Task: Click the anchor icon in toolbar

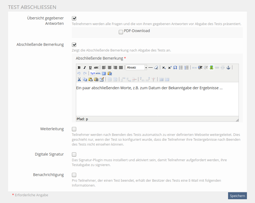Action: click(x=228, y=68)
